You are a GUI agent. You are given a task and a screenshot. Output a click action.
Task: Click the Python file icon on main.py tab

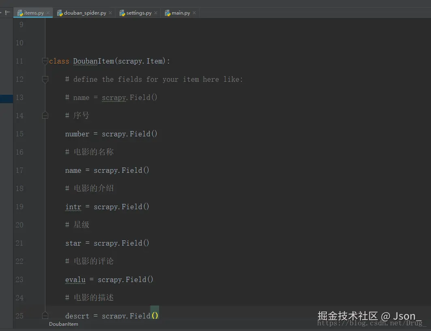(167, 13)
